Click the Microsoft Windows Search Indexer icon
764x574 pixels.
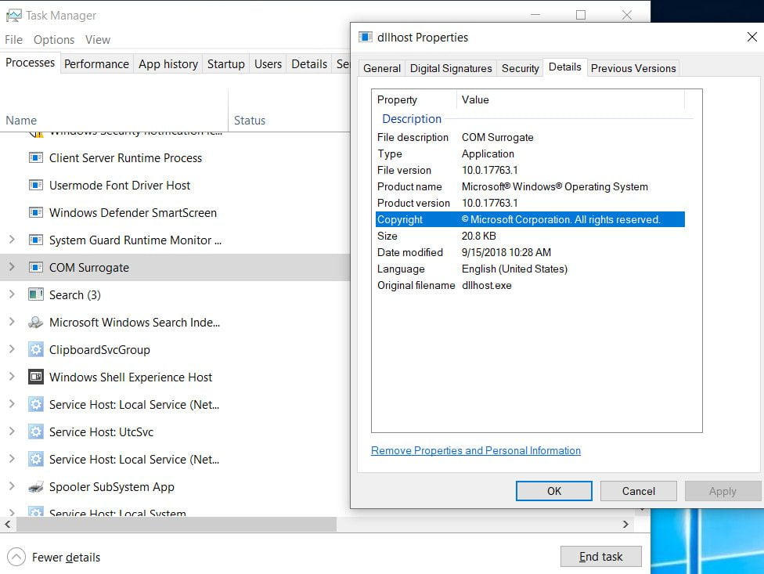tap(35, 322)
